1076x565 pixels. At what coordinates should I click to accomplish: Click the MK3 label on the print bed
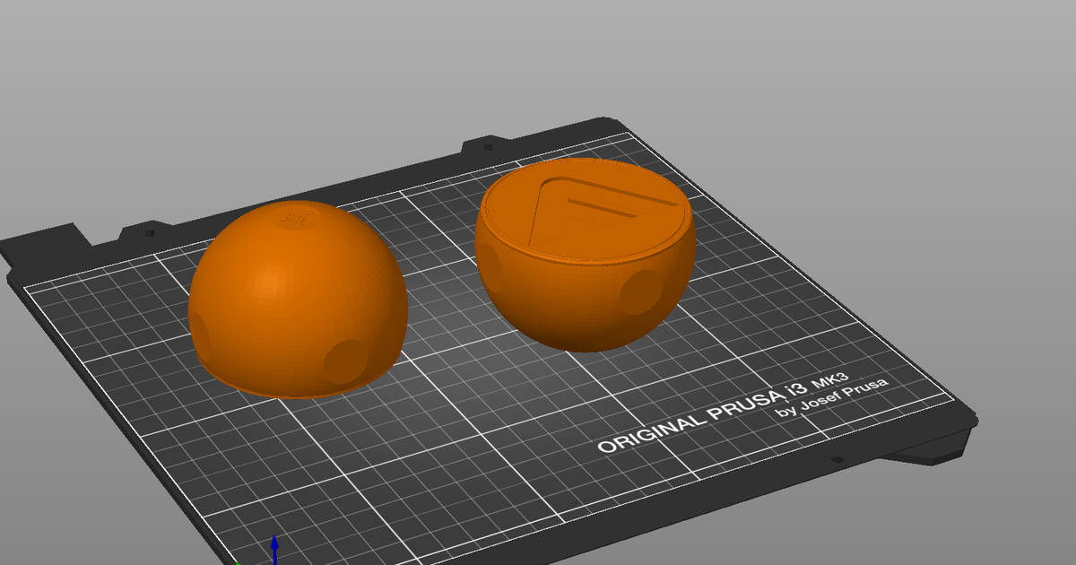[829, 378]
